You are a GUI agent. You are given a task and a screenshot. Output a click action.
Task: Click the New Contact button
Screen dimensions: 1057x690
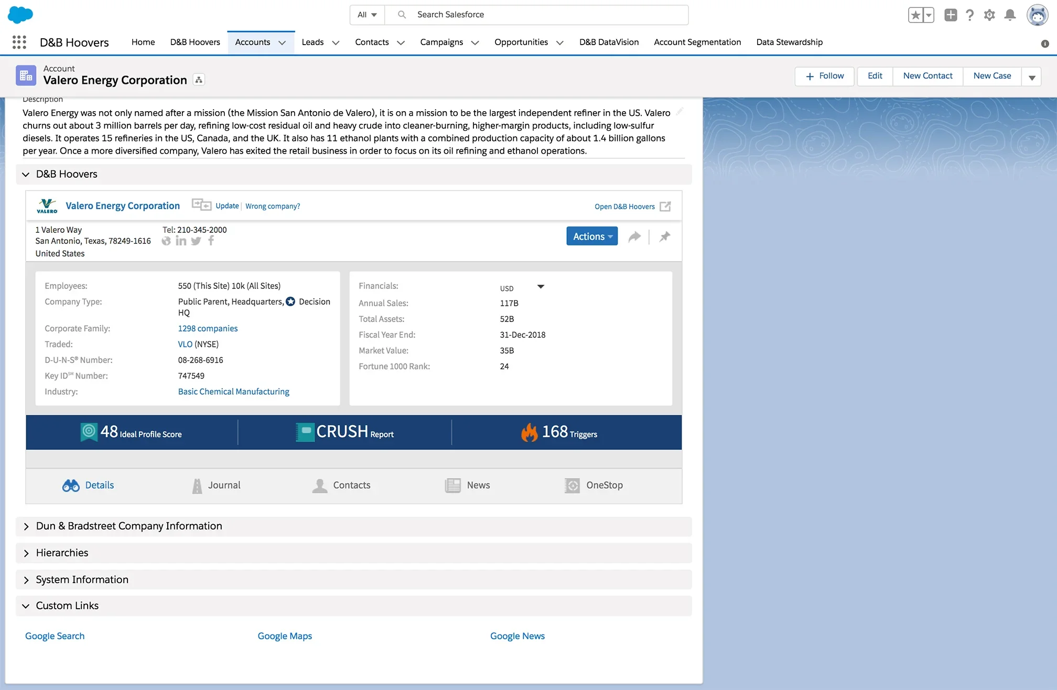(927, 76)
